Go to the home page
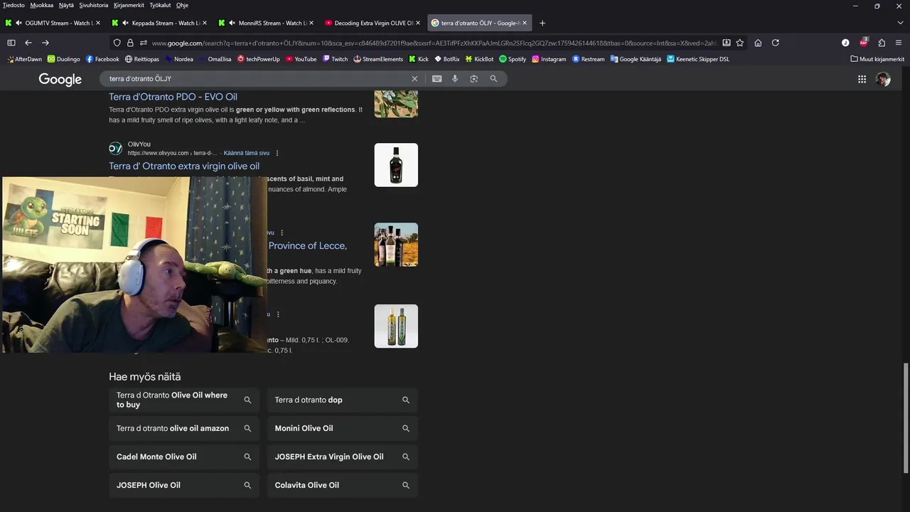 (x=758, y=43)
